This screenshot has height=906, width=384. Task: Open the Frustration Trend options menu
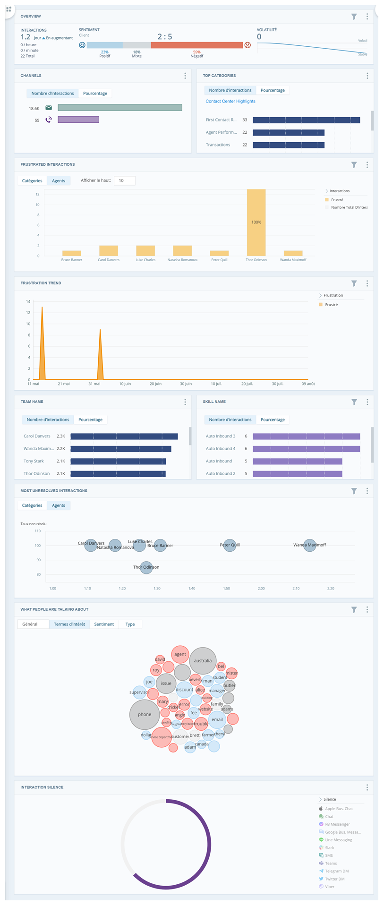tap(367, 283)
